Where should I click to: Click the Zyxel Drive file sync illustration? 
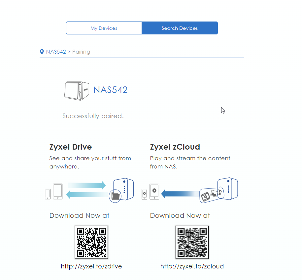pyautogui.click(x=89, y=190)
